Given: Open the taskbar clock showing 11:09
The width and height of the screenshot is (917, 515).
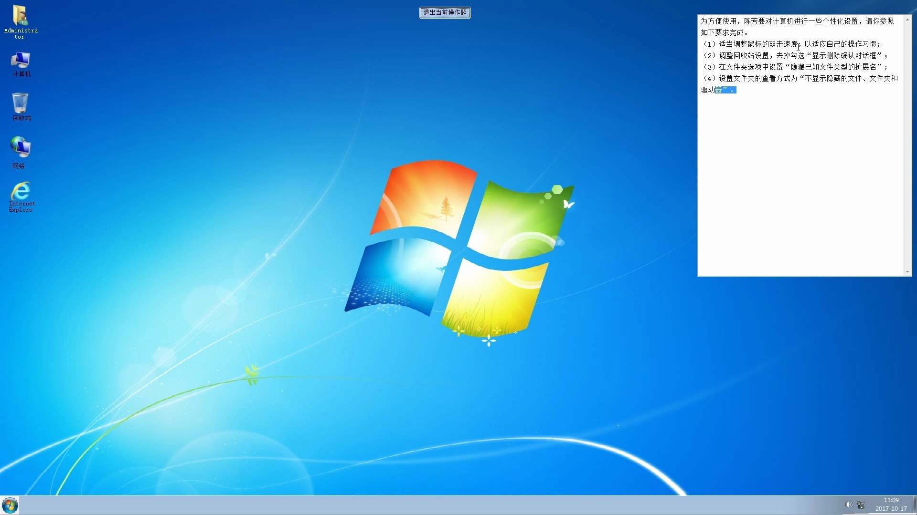Looking at the screenshot, I should [x=891, y=505].
